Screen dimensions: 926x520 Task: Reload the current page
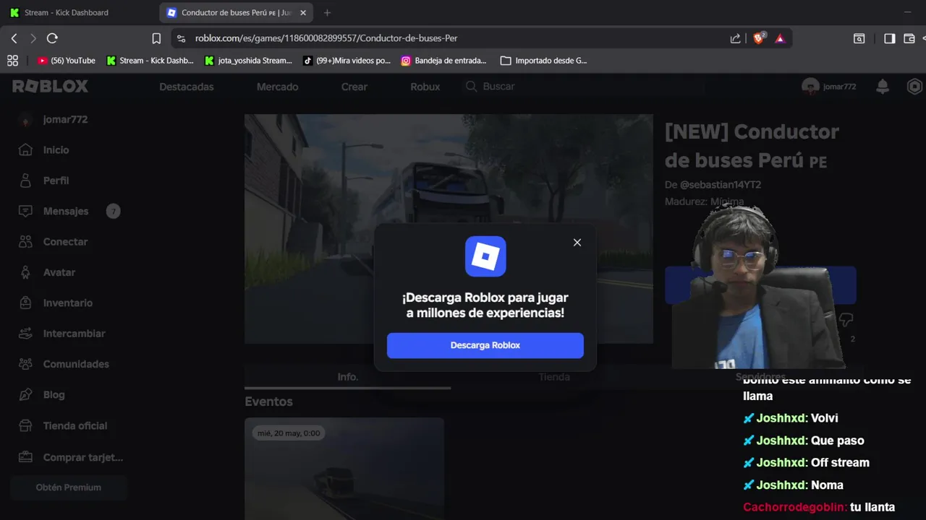[x=52, y=38]
